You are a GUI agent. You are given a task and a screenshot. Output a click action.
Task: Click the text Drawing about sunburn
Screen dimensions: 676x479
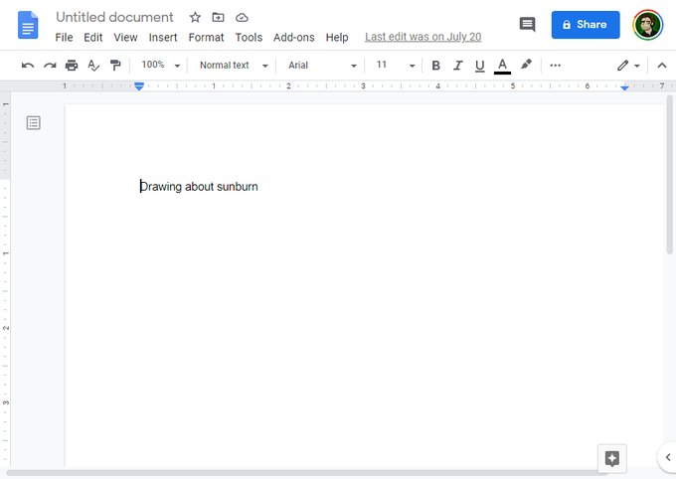tap(199, 187)
